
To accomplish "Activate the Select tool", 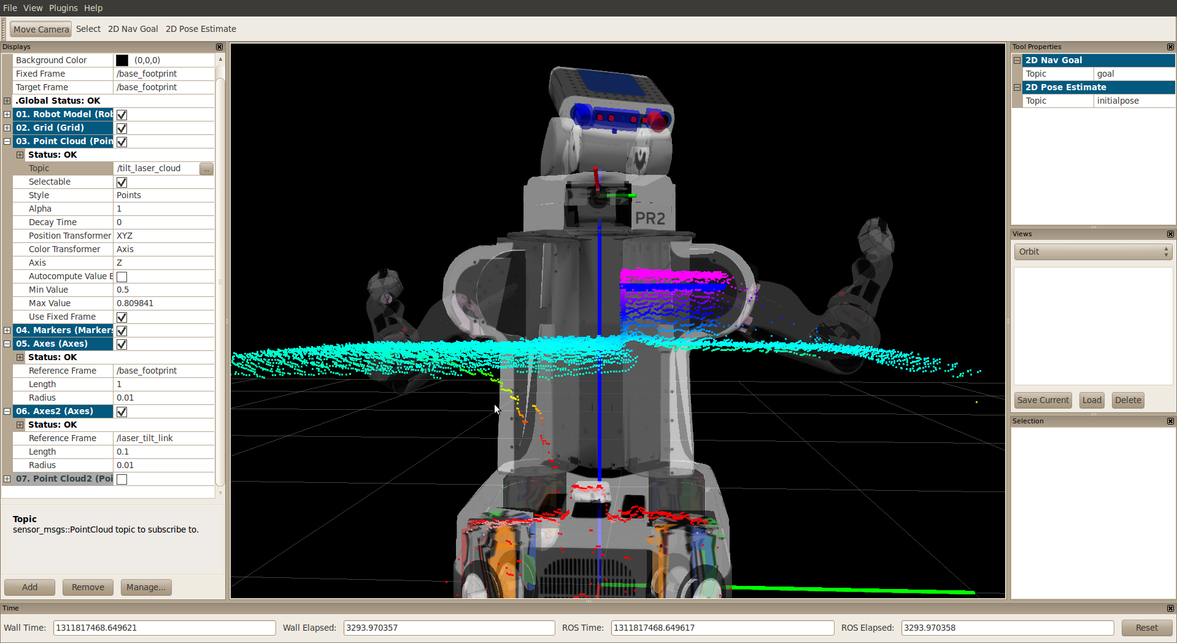I will [x=88, y=29].
